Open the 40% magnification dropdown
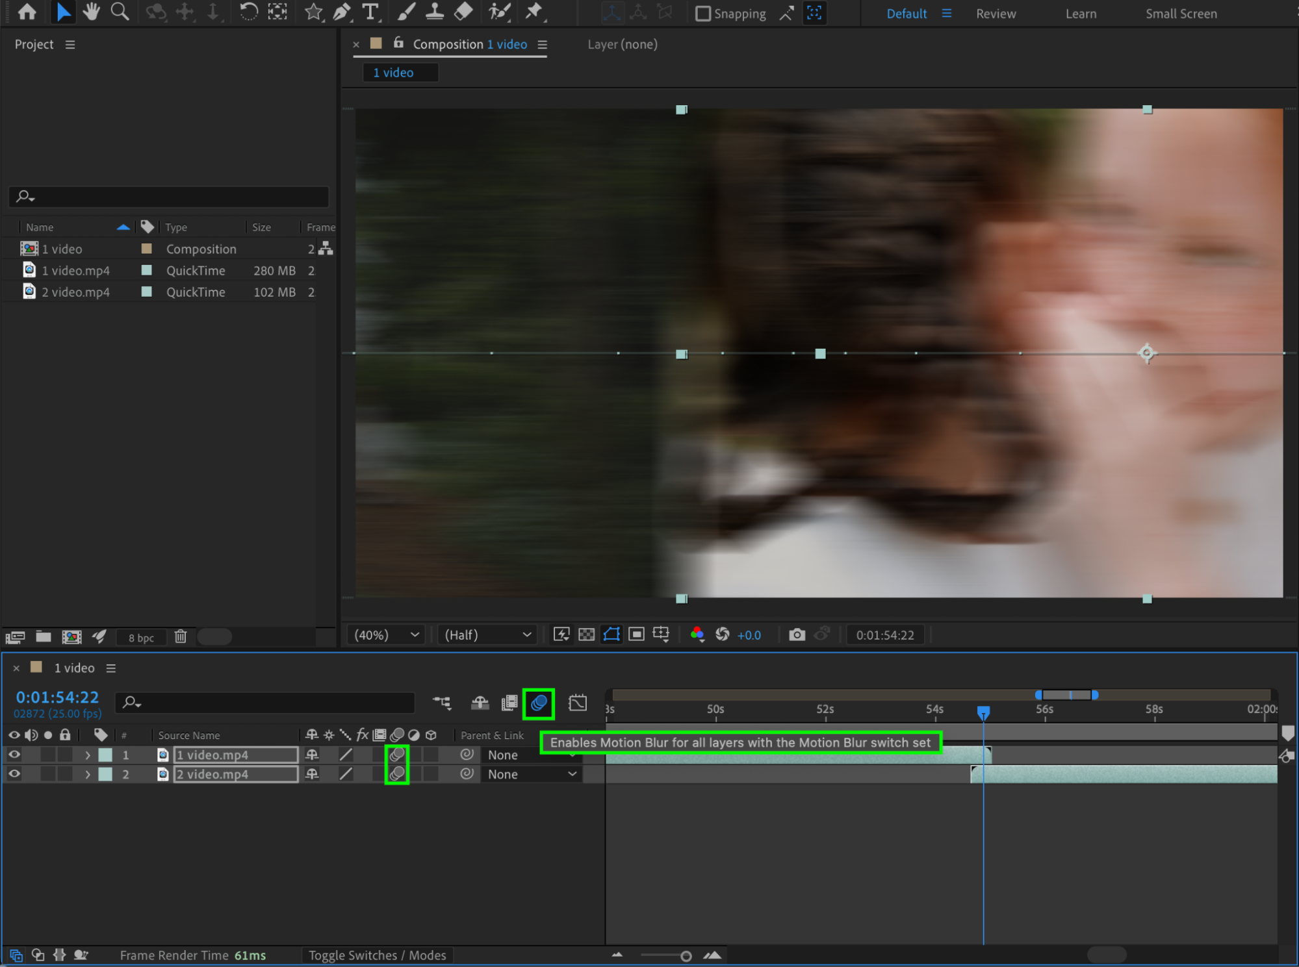Screen dimensions: 1299x967 [387, 634]
